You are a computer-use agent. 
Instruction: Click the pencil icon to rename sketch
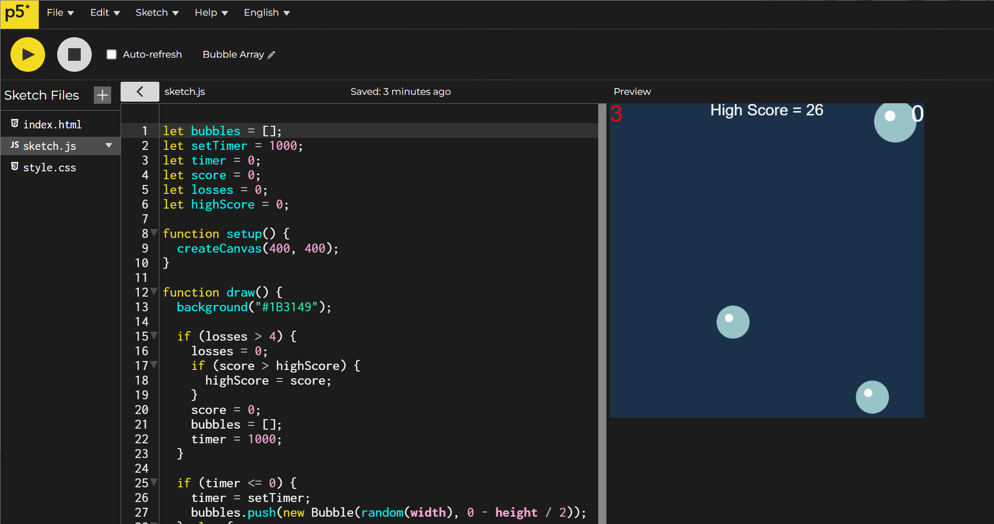tap(272, 55)
